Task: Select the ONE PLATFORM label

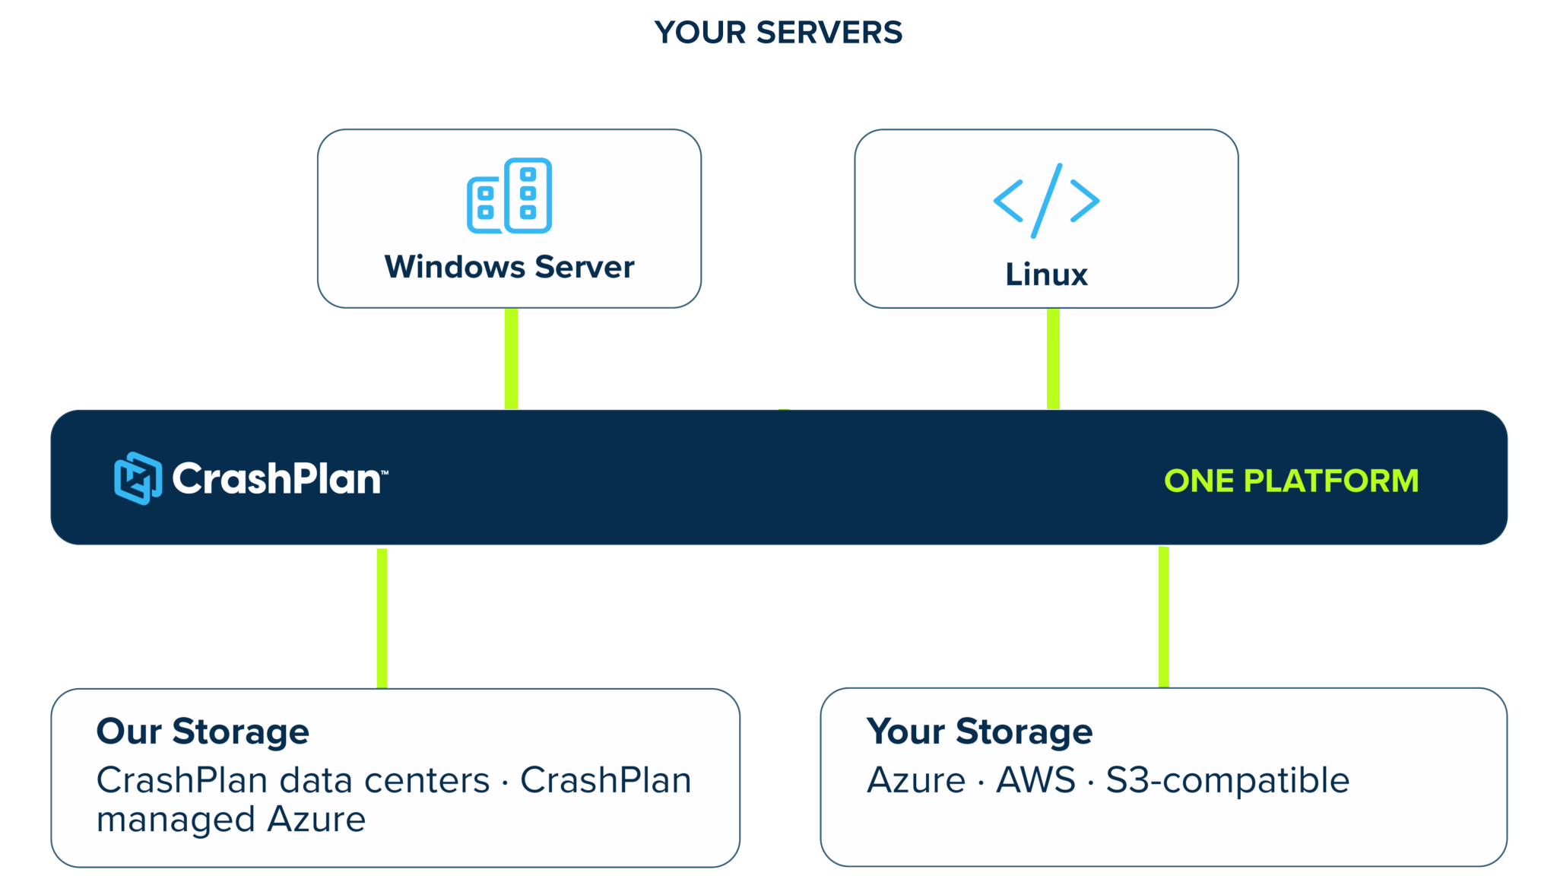Action: click(x=1291, y=481)
